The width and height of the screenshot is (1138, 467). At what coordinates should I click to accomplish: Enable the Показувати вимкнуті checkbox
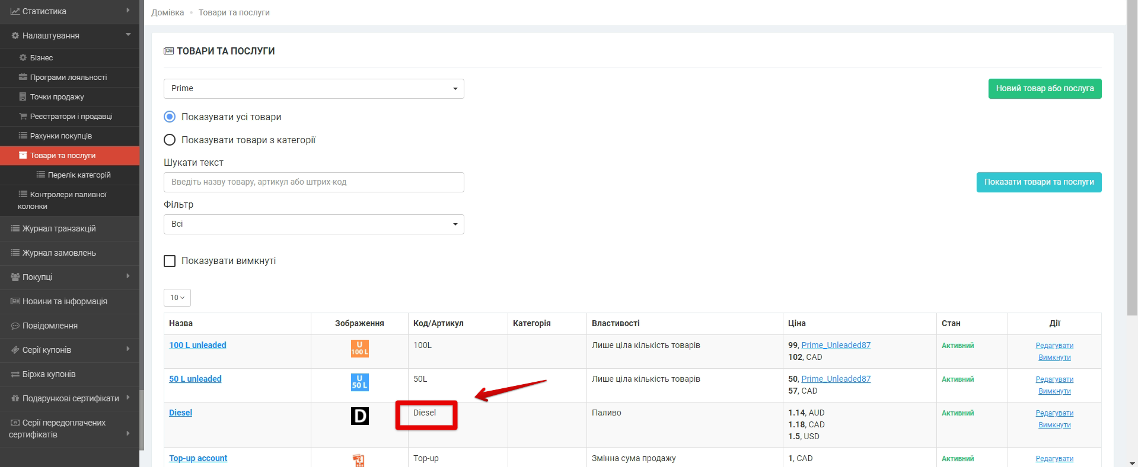pyautogui.click(x=170, y=261)
